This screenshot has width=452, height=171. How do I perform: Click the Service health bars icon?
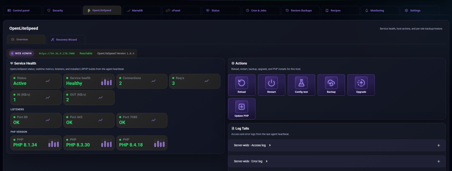point(106,81)
